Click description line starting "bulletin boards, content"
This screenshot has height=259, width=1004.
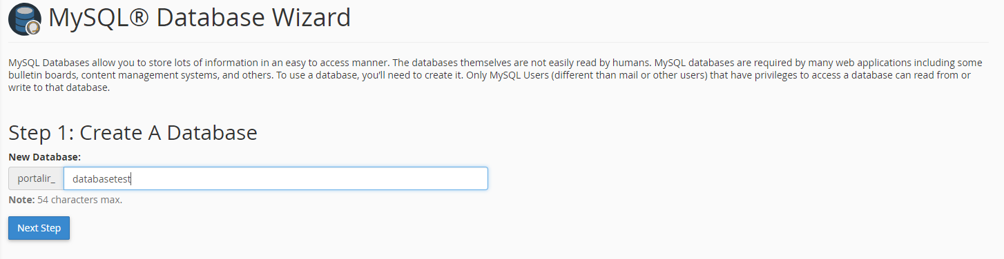[490, 75]
